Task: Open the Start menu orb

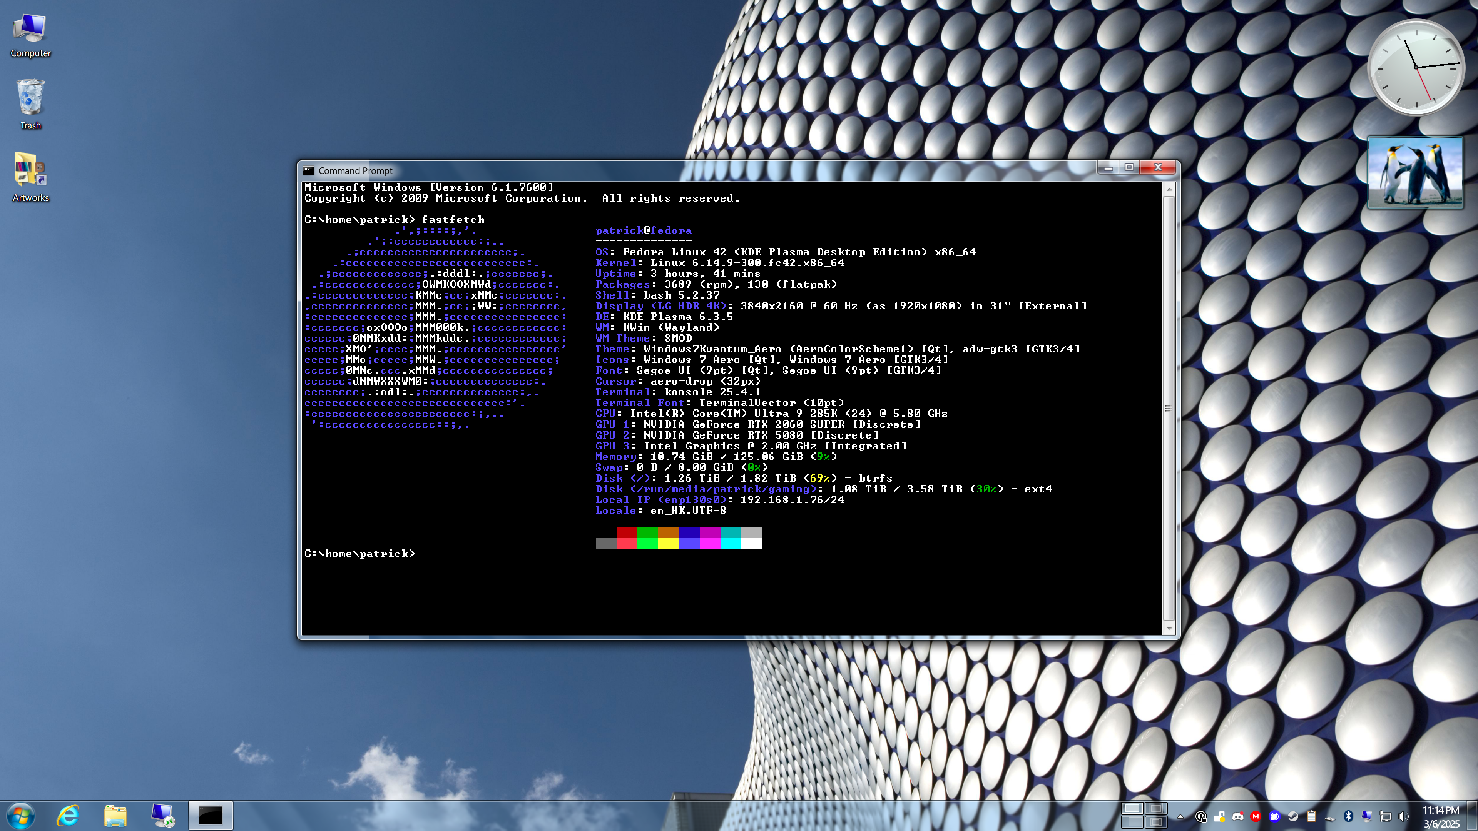Action: tap(21, 816)
